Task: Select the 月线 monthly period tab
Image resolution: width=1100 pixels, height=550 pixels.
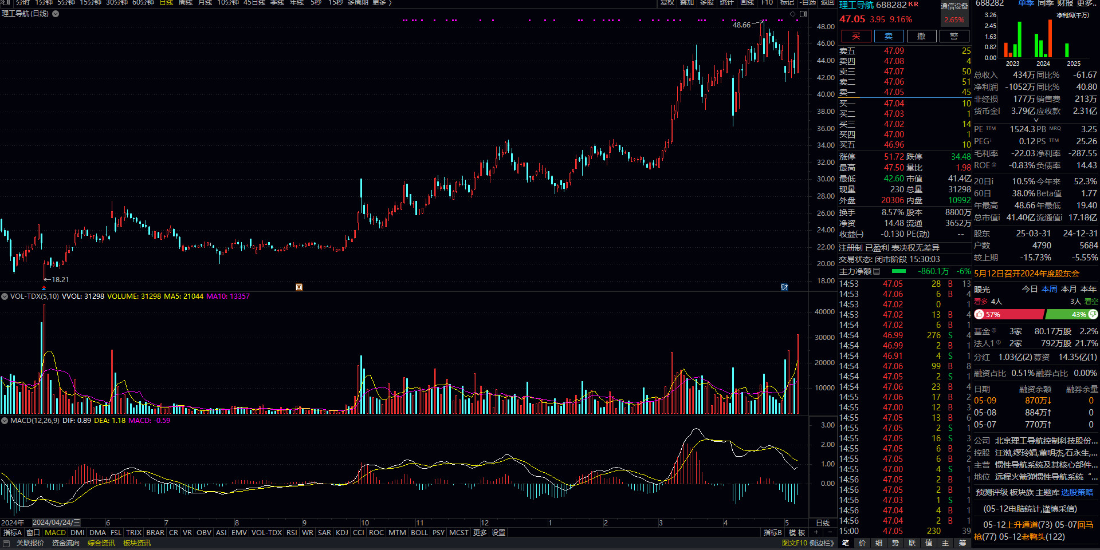Action: point(205,3)
